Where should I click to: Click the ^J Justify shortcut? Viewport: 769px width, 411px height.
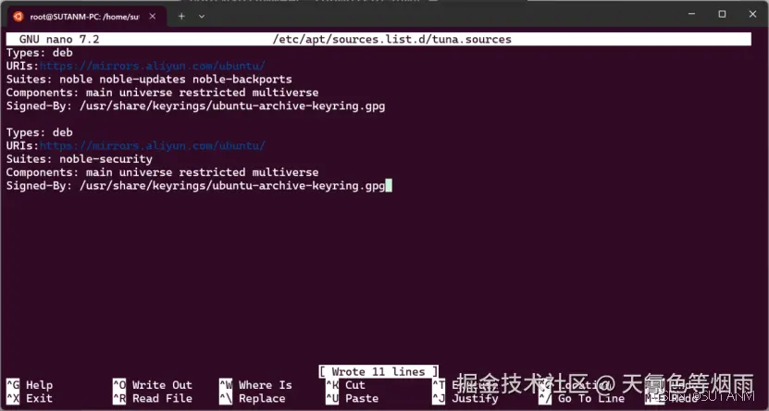(x=465, y=398)
